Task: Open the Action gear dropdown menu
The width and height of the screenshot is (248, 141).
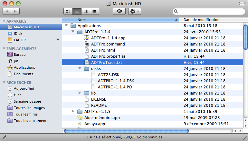Action: tap(134, 11)
